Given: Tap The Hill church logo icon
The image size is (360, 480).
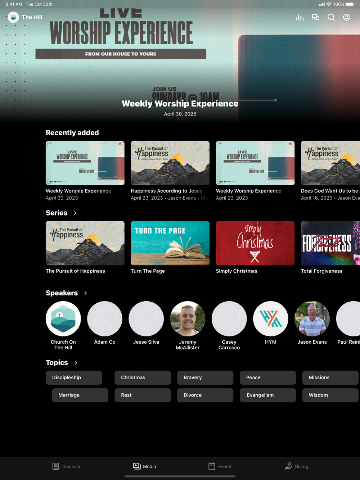Looking at the screenshot, I should tap(13, 17).
